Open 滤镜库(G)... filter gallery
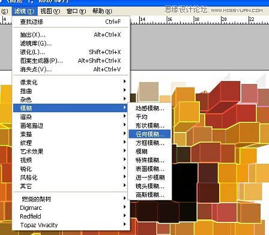269x235 pixels. click(71, 43)
